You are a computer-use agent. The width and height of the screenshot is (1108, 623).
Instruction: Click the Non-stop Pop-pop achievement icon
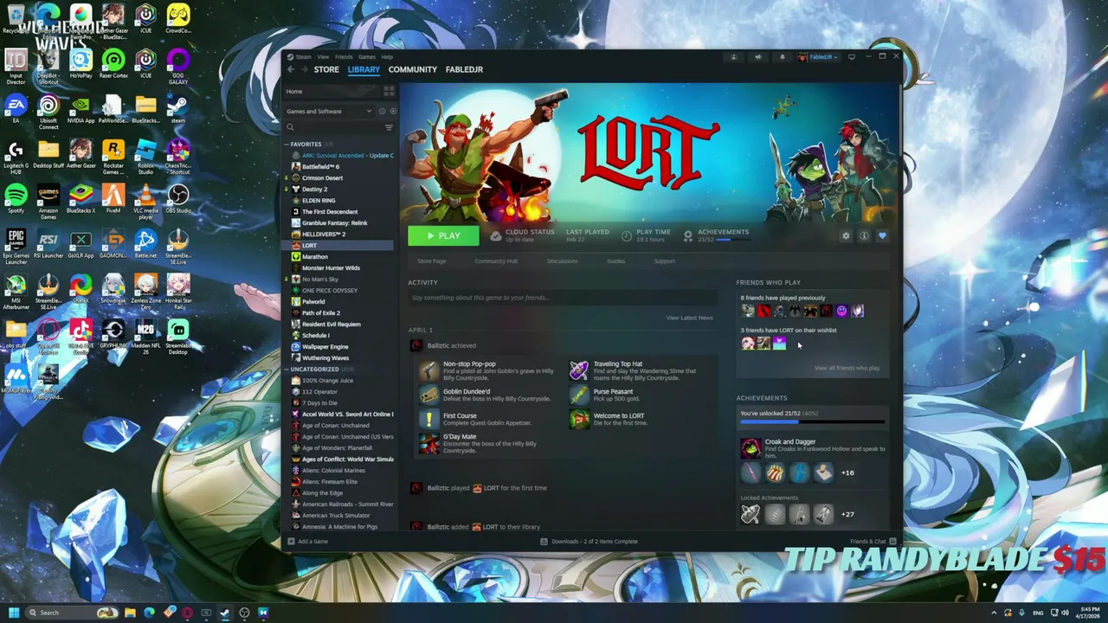pyautogui.click(x=429, y=370)
